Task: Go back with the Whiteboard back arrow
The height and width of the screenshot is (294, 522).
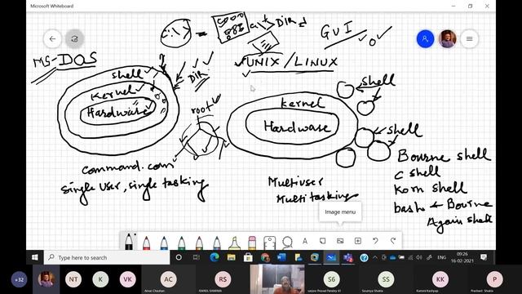Action: (52, 39)
